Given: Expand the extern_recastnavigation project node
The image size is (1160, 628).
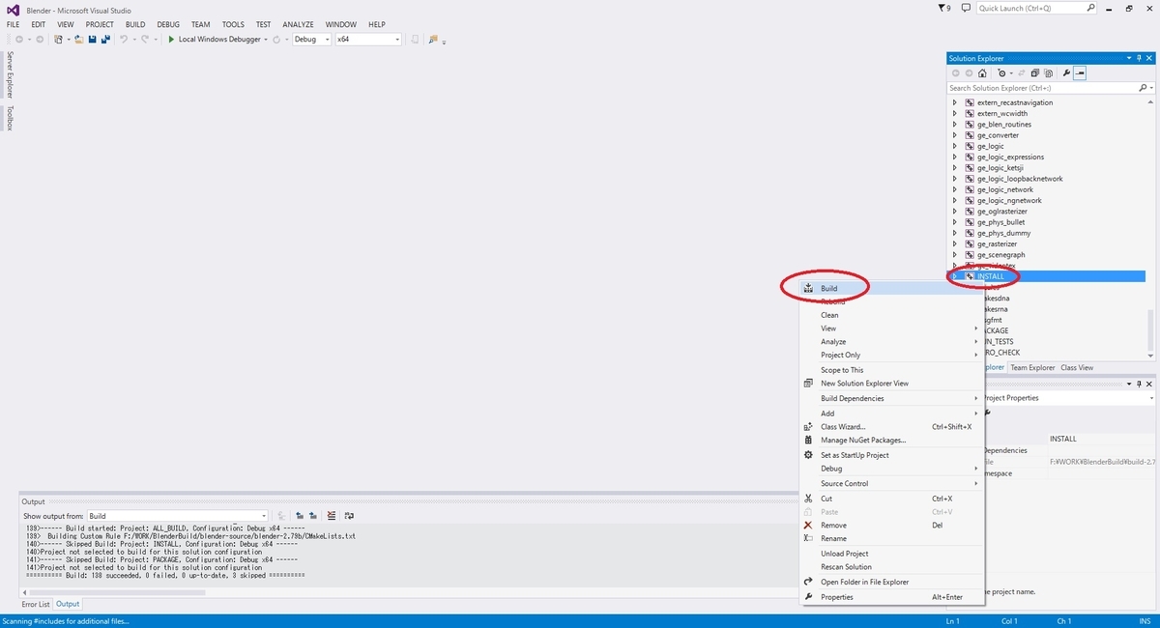Looking at the screenshot, I should click(955, 102).
